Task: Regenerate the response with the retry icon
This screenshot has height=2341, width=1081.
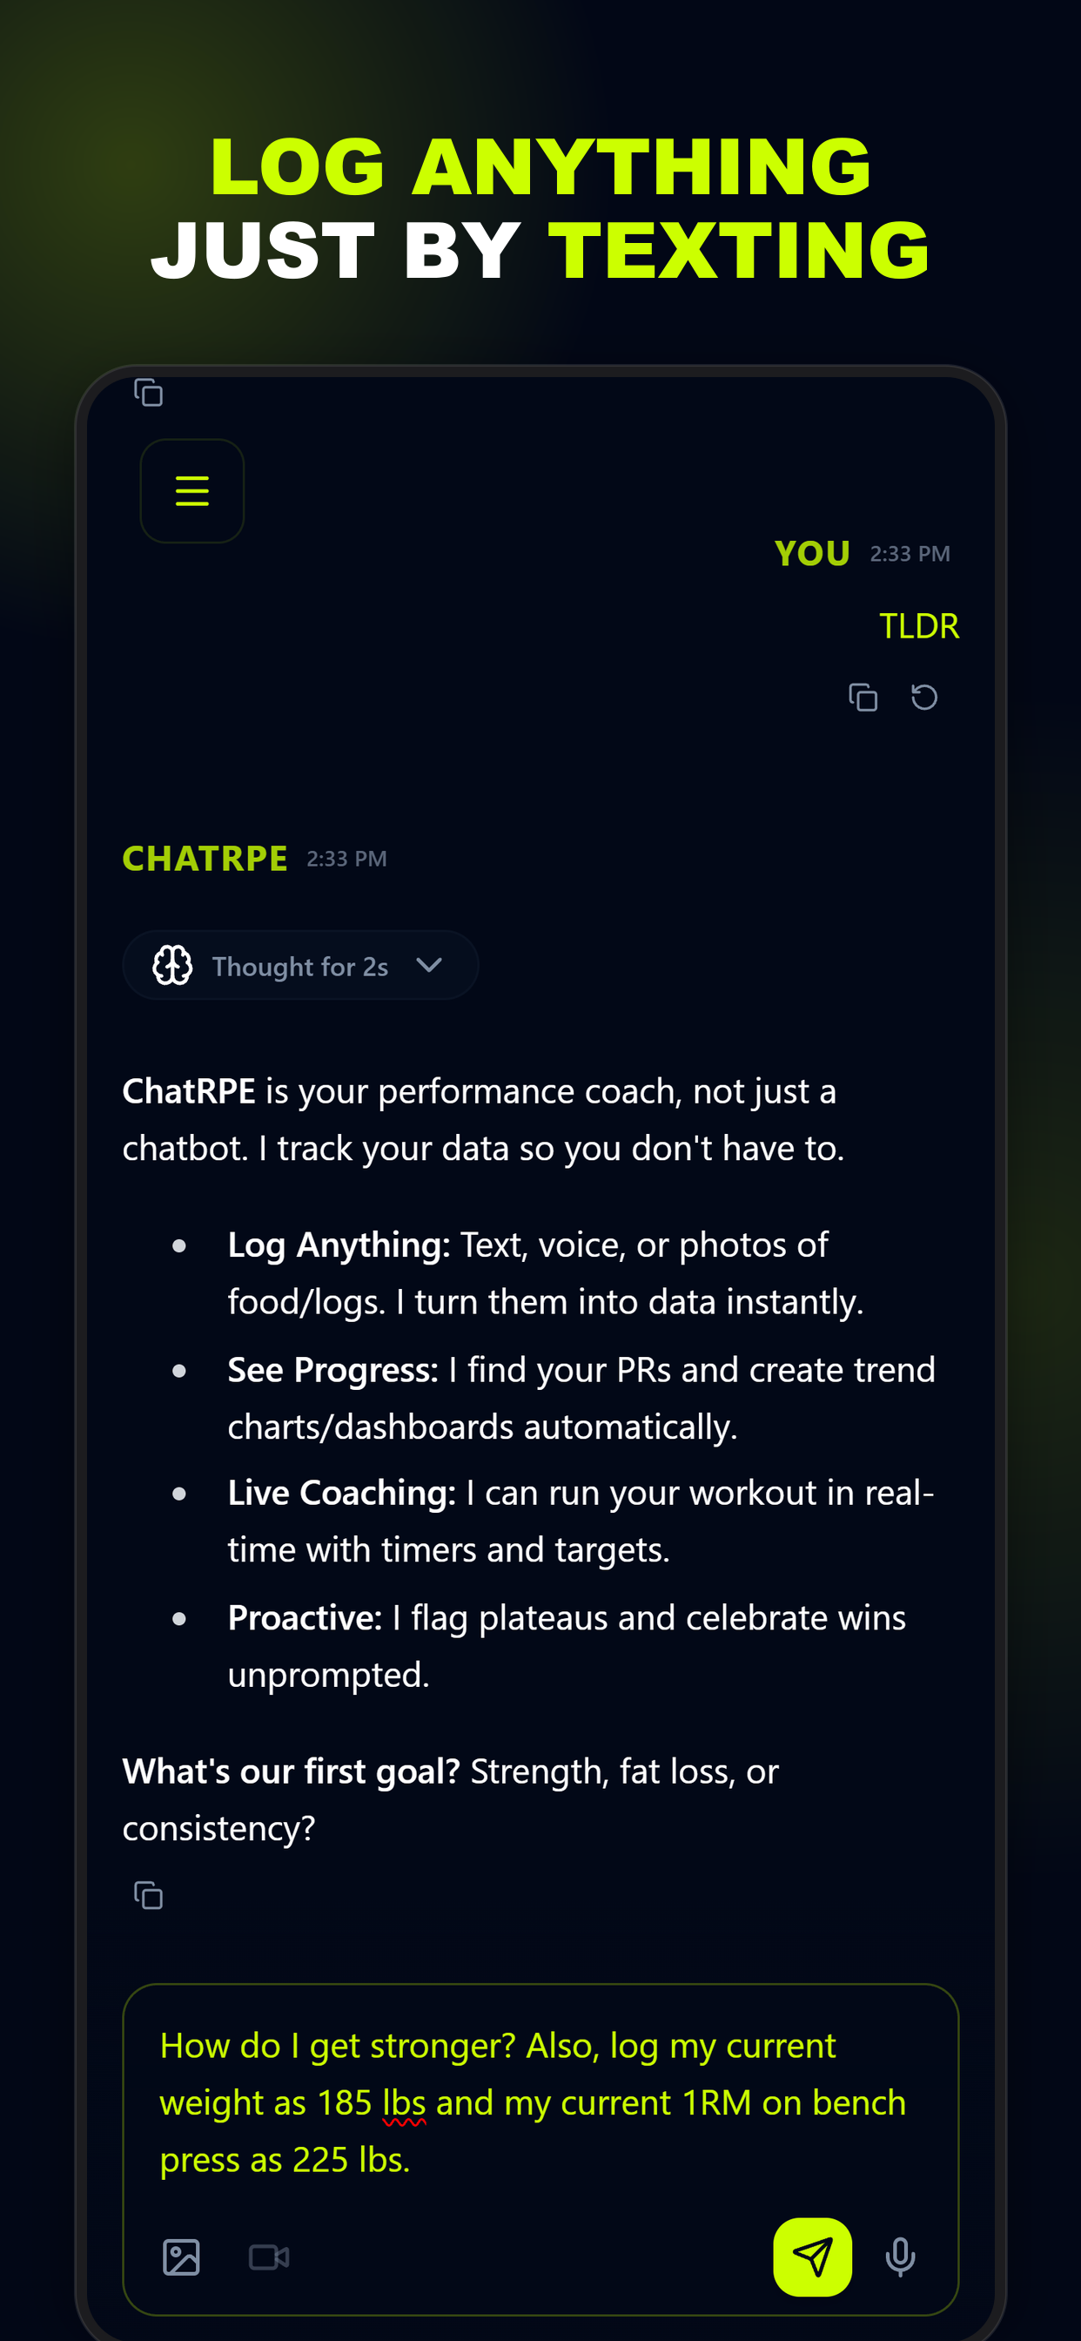Action: [923, 697]
